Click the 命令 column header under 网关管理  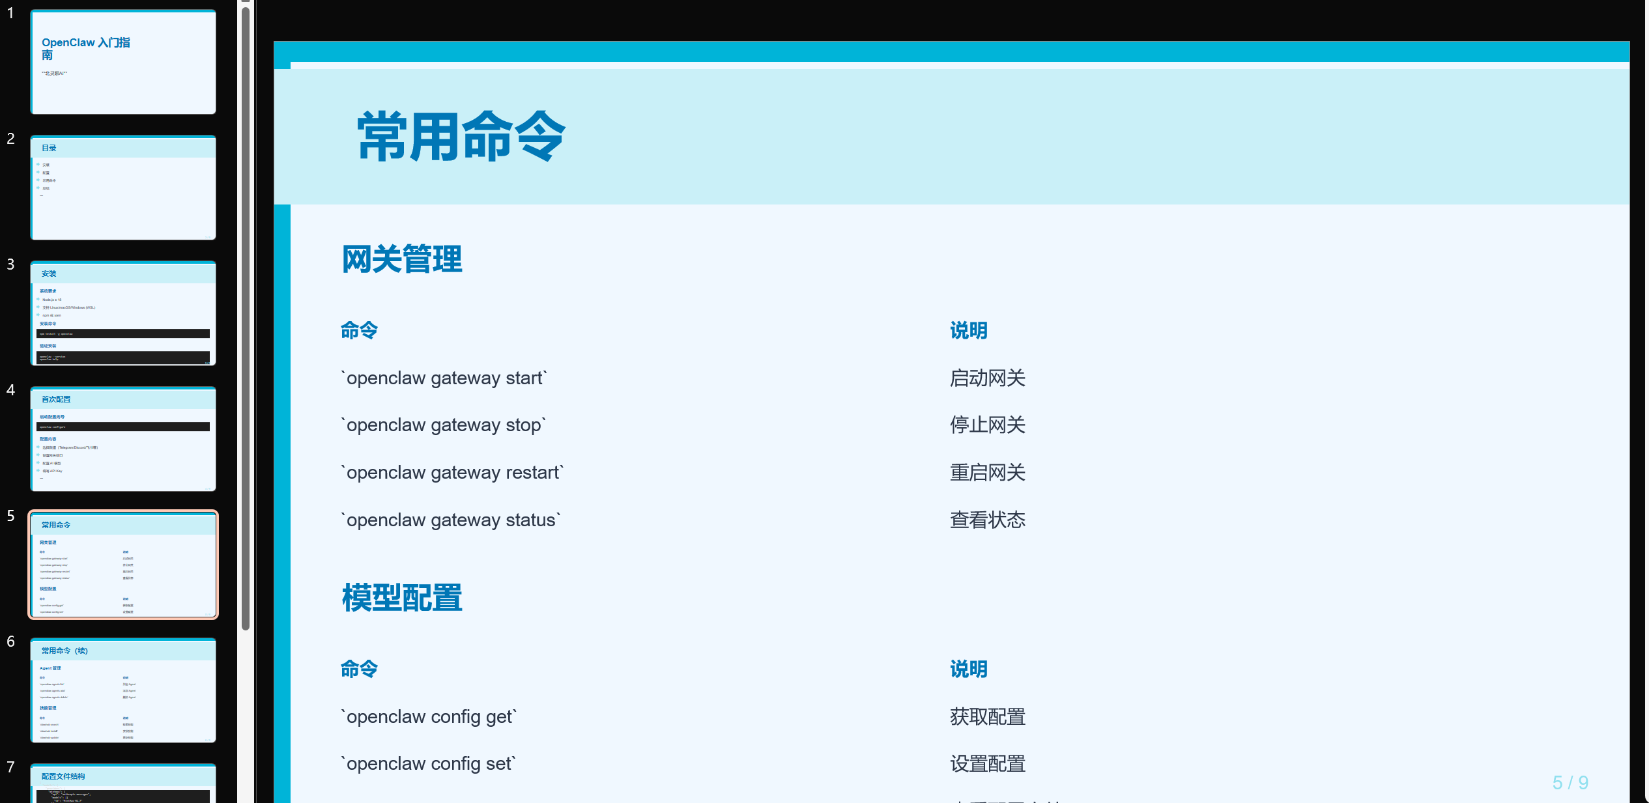(x=359, y=331)
